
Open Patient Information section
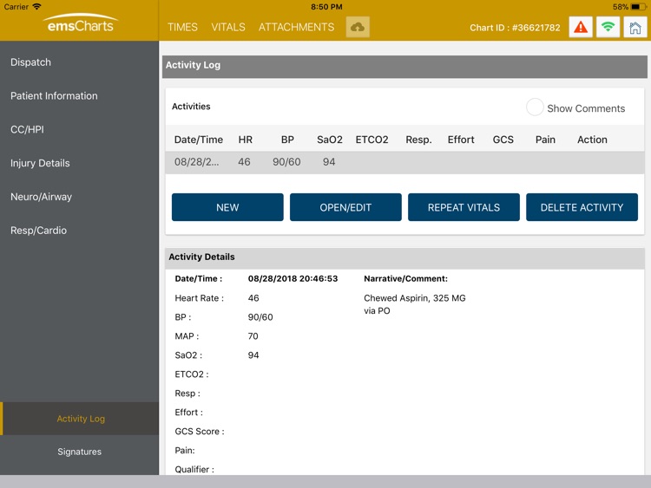(79, 95)
